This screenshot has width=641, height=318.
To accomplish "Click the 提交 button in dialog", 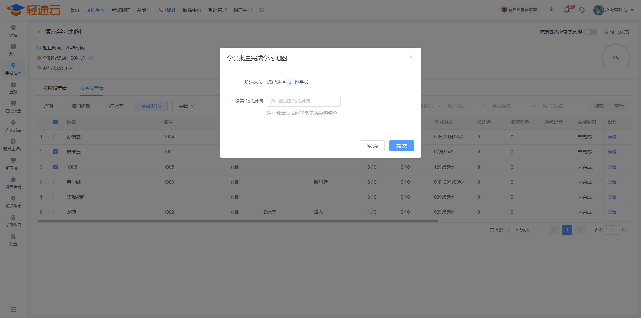I will pyautogui.click(x=401, y=146).
